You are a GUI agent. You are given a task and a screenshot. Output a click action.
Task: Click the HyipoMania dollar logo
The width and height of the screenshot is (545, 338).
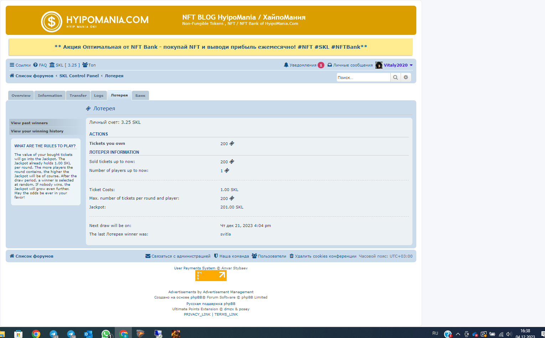(52, 22)
